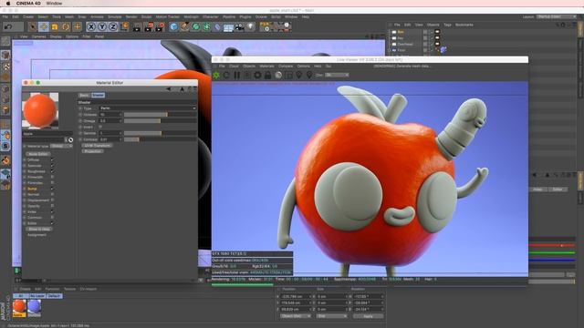Toggle the Roughness channel checkbox
The width and height of the screenshot is (584, 328).
point(52,171)
